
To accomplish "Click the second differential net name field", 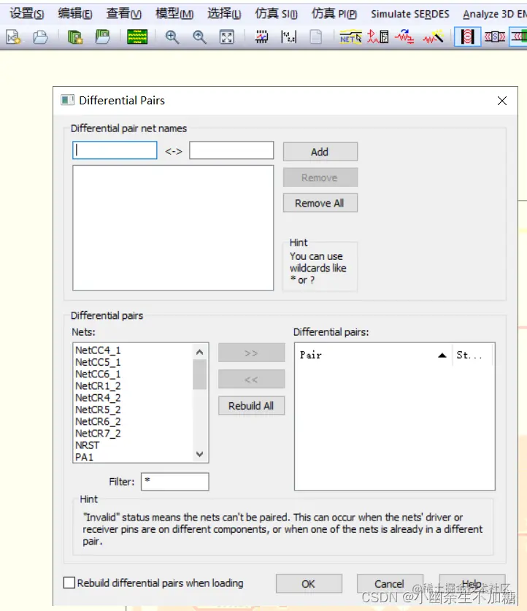I will pyautogui.click(x=231, y=150).
